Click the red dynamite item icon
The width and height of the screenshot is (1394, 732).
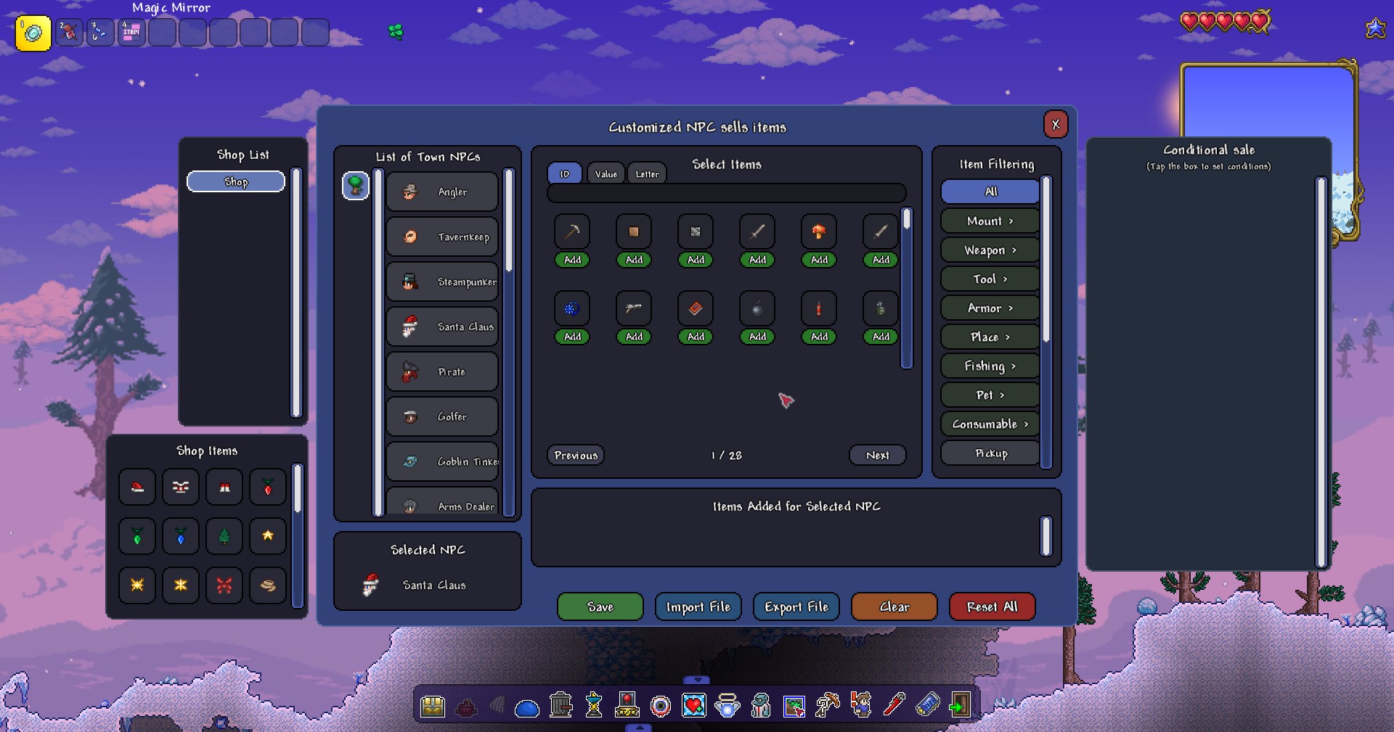point(819,309)
